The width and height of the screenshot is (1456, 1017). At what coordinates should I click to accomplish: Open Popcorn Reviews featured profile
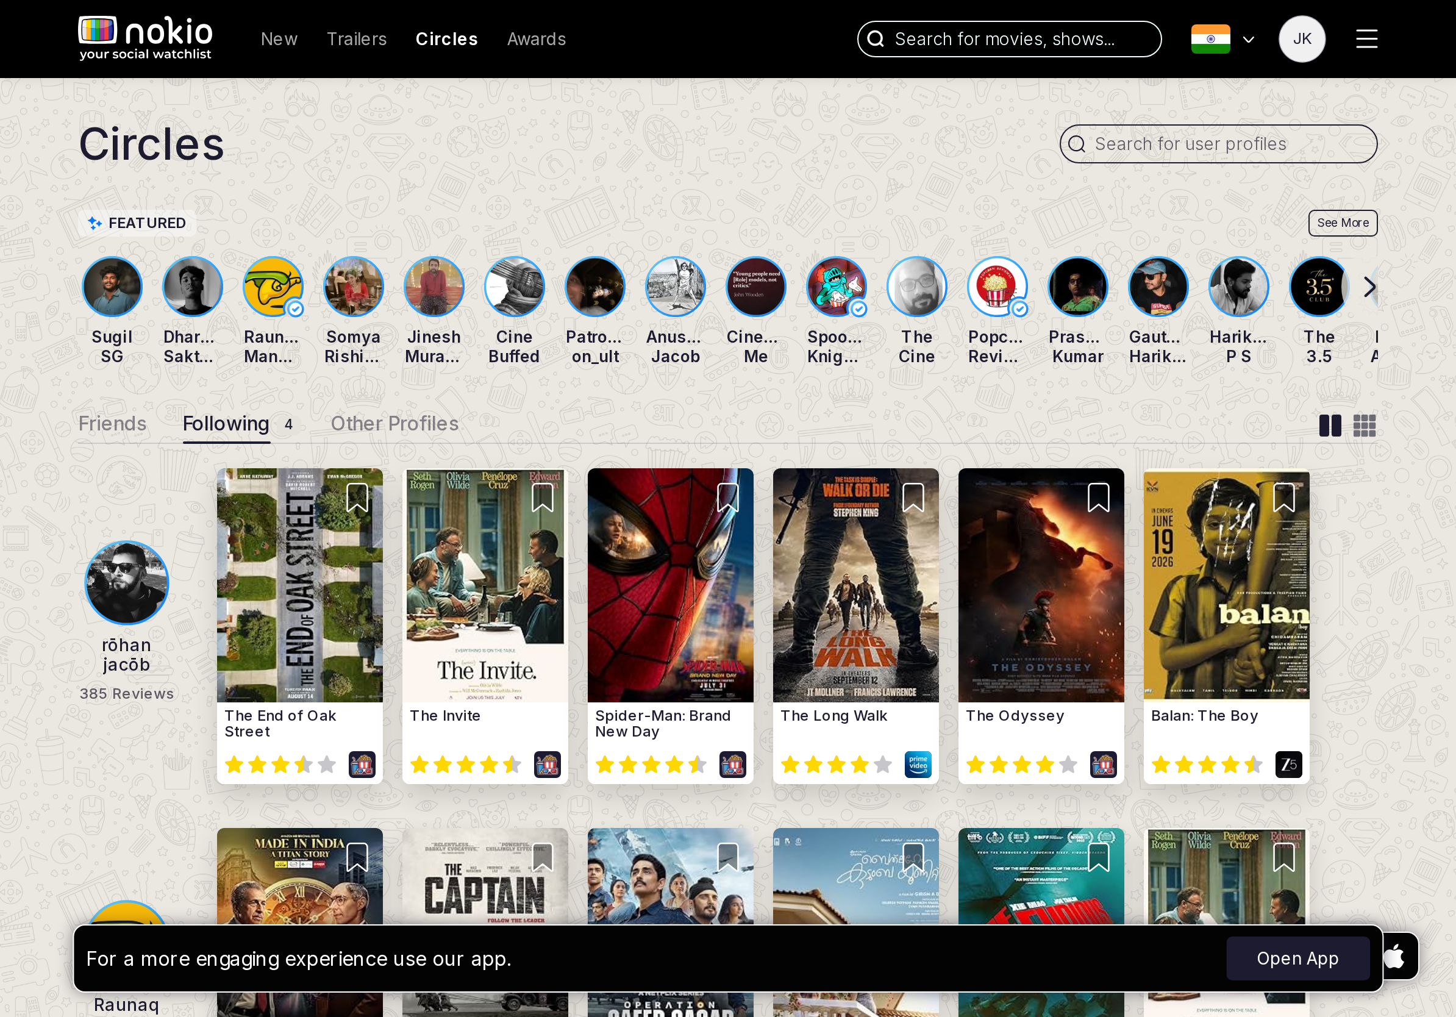(997, 287)
